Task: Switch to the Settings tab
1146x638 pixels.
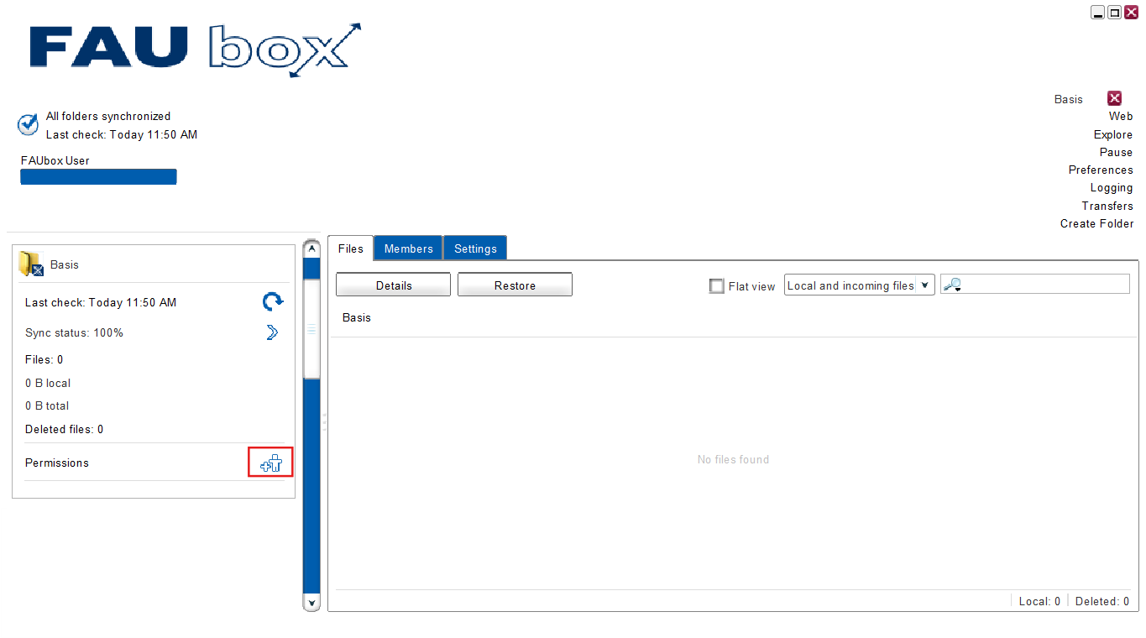Action: (x=475, y=248)
